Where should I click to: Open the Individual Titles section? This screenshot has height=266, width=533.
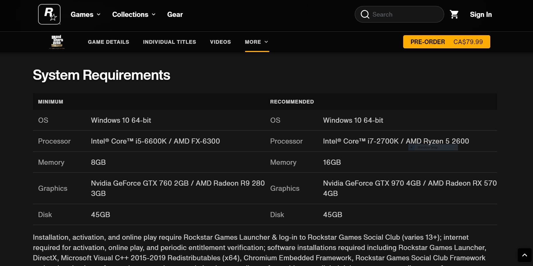[x=169, y=42]
